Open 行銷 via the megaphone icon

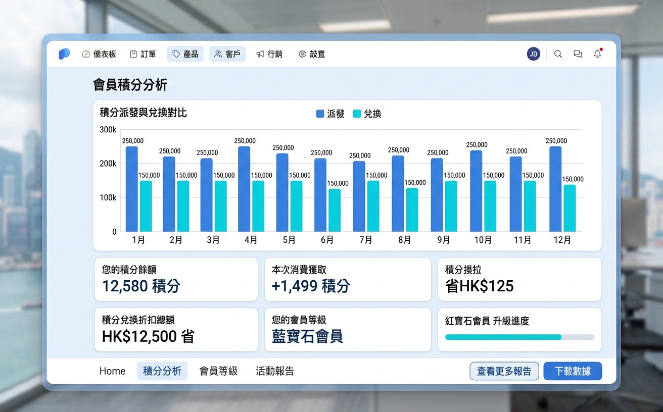point(260,54)
